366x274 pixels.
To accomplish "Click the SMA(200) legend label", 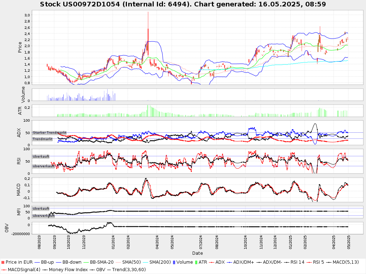I will (x=160, y=262).
